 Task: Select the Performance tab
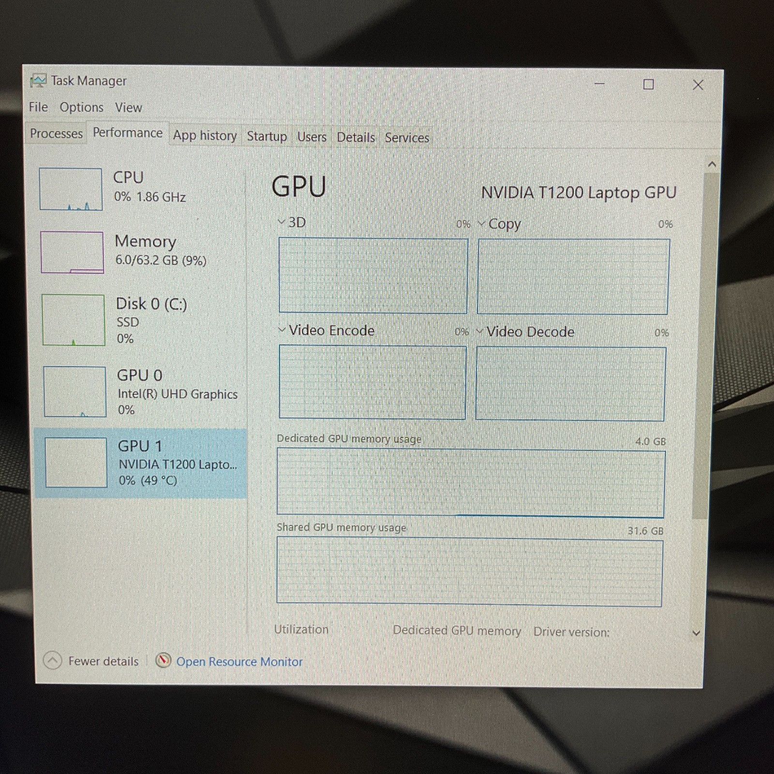(128, 133)
